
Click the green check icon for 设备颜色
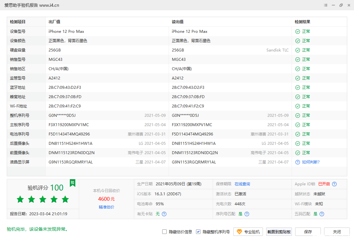pyautogui.click(x=298, y=41)
